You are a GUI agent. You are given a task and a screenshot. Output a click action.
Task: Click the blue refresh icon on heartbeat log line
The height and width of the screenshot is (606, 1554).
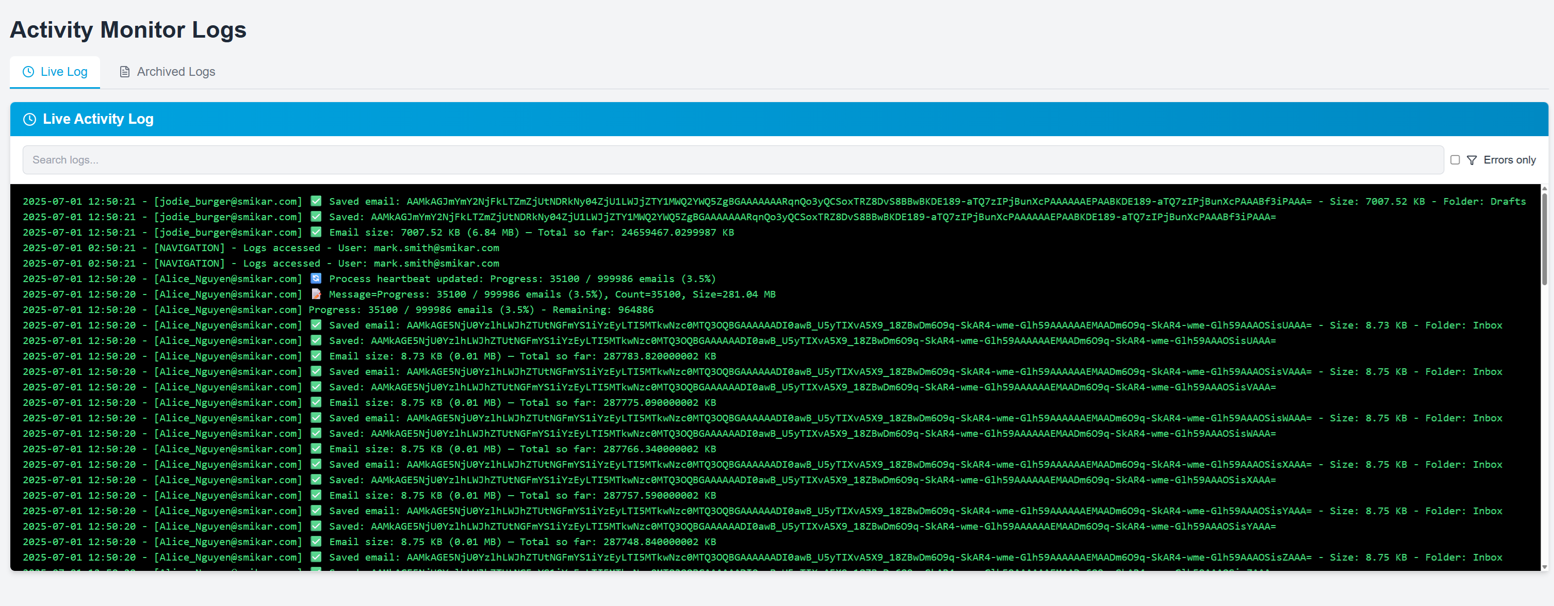pos(316,279)
